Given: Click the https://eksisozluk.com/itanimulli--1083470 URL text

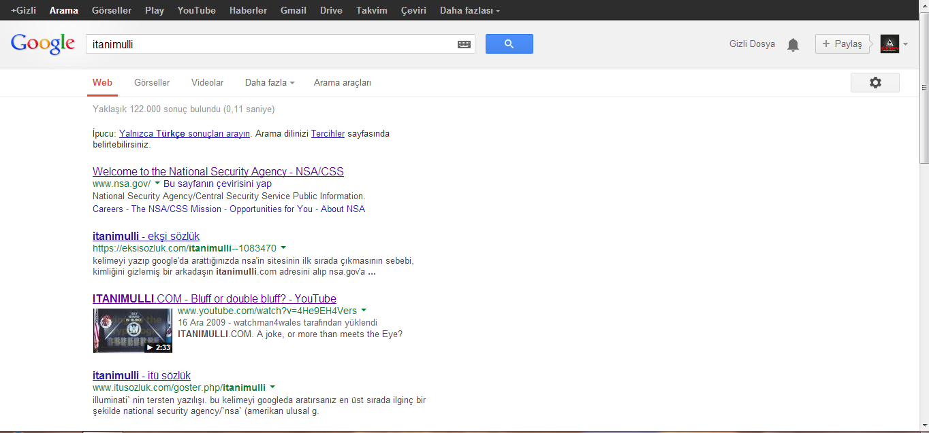Looking at the screenshot, I should tap(185, 248).
